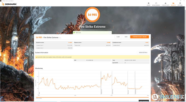Click the SystemInfo warning triangle icon

coord(36,57)
